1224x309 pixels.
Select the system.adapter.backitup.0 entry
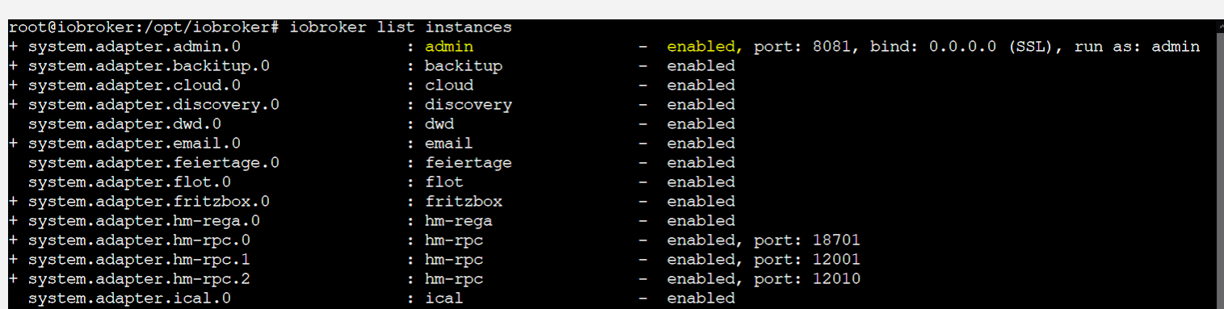tap(149, 66)
